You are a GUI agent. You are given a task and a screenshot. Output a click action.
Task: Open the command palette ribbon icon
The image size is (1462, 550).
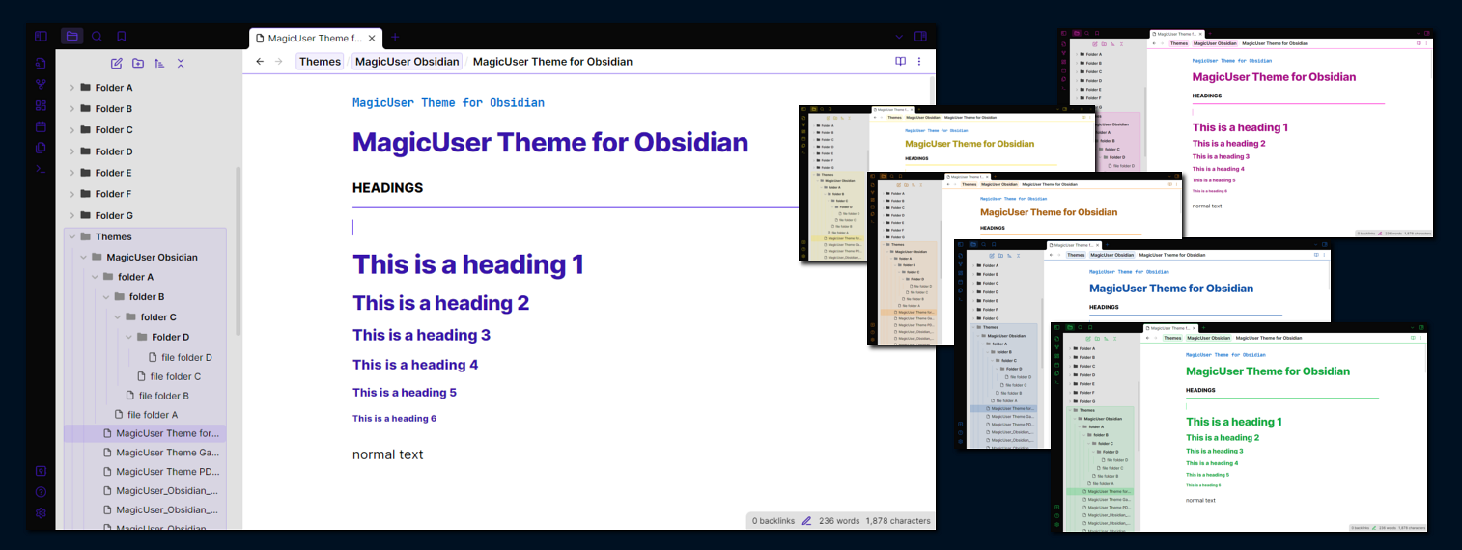pyautogui.click(x=41, y=169)
